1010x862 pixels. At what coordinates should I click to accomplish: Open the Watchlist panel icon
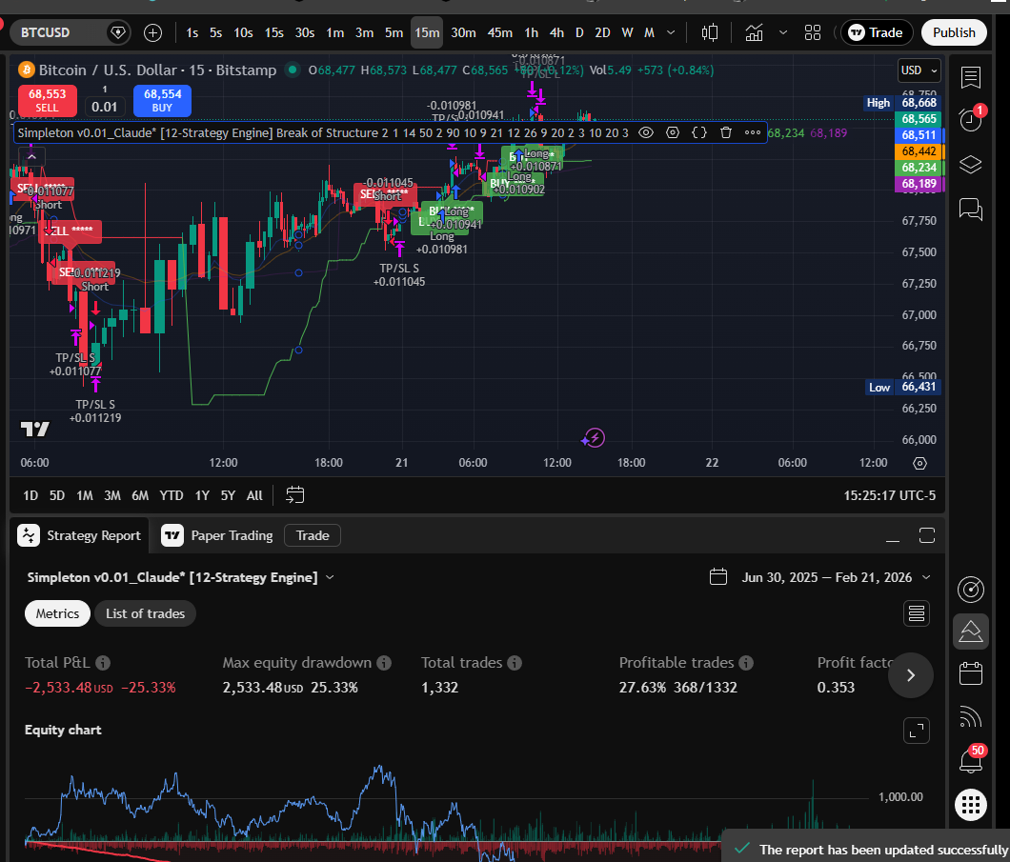tap(970, 77)
